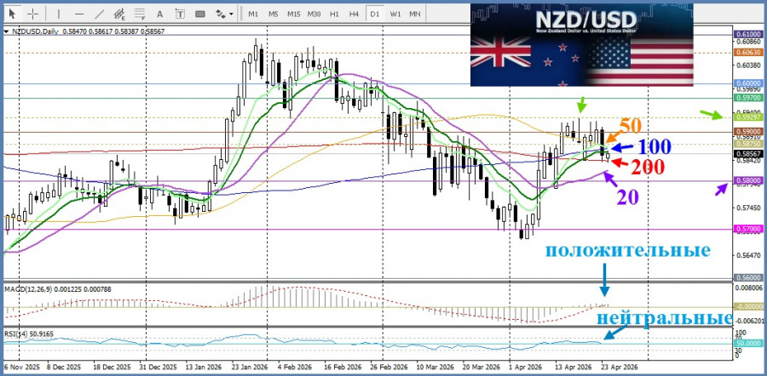Click the 31 Dec 2025 date label
Screen dimensions: 767x376
point(158,367)
